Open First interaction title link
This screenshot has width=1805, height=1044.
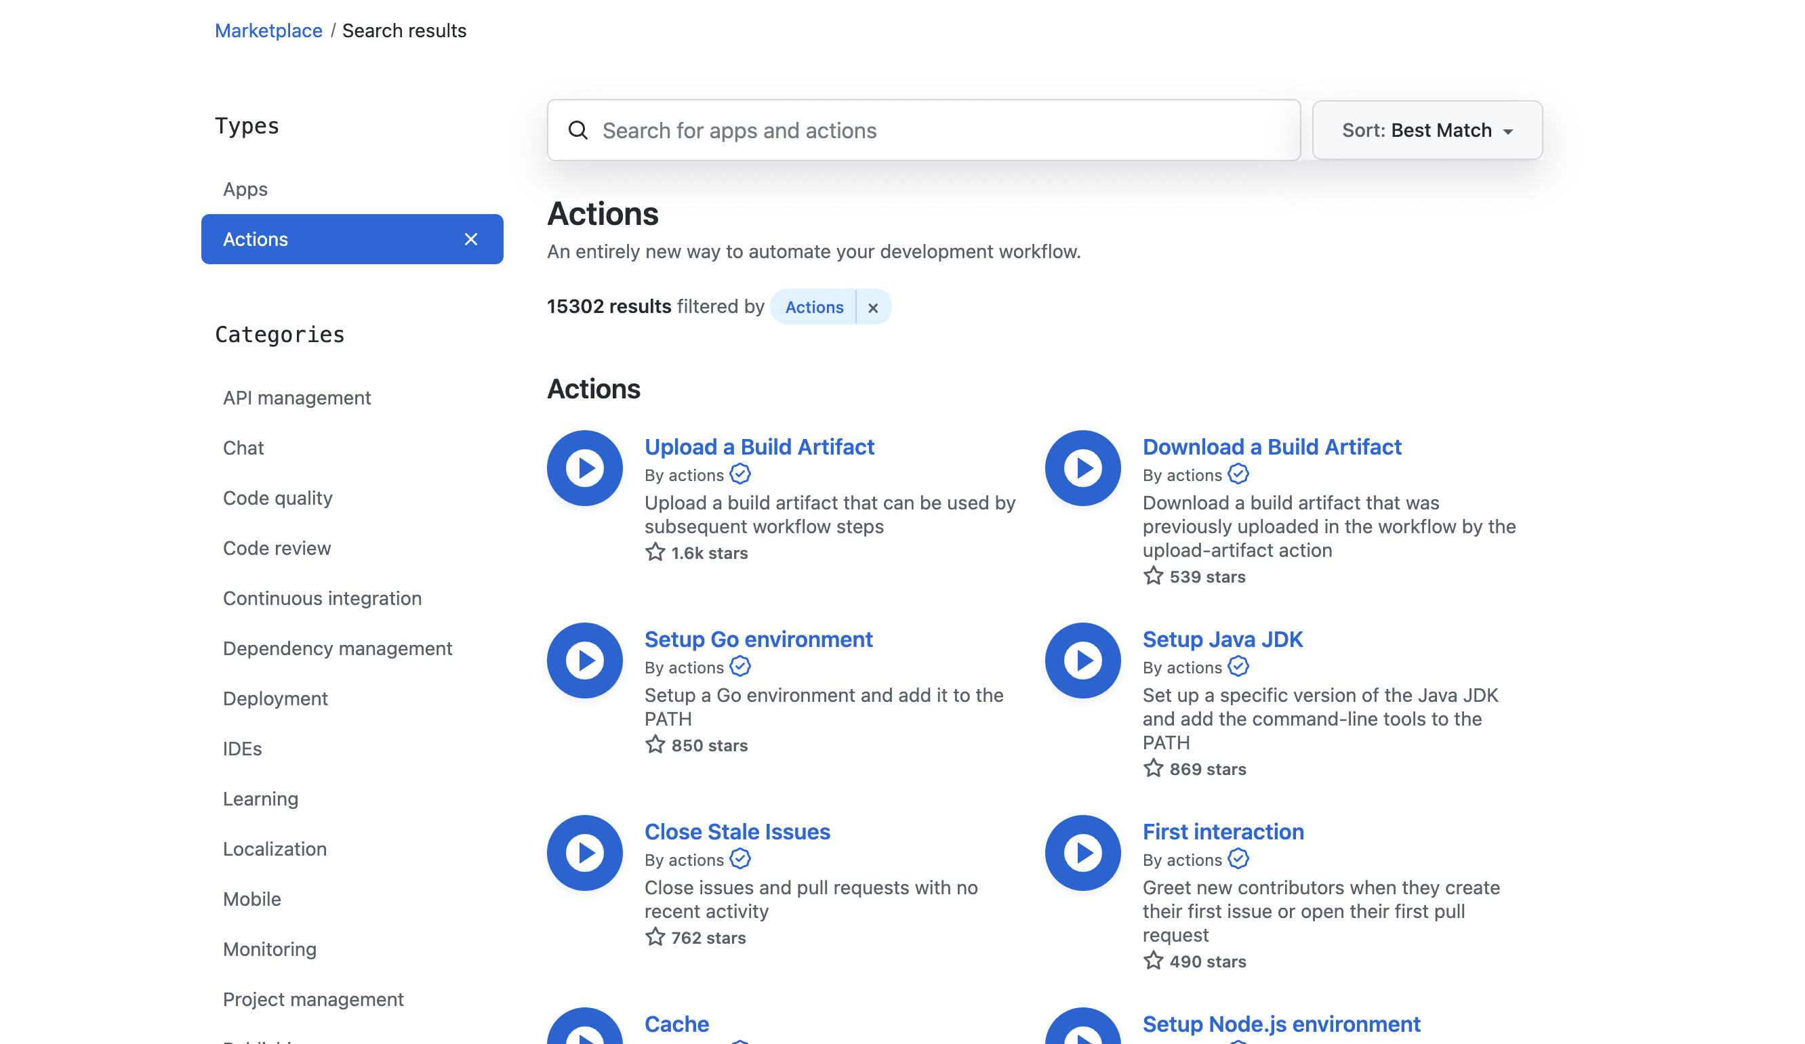(x=1223, y=832)
